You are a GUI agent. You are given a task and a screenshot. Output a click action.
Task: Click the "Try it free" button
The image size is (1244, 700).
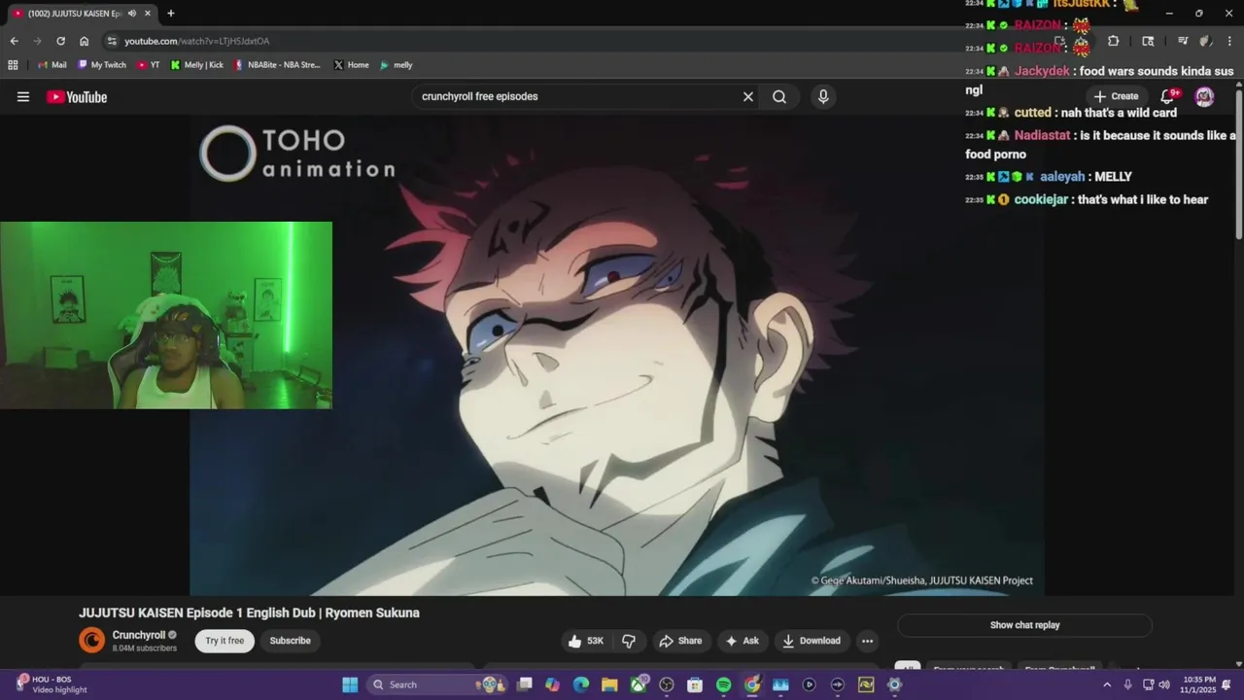[x=225, y=641]
